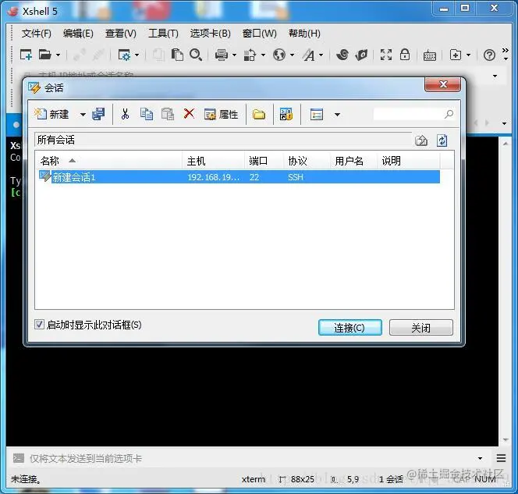Expand the compose bar dropdown arrow
The image size is (518, 494).
(480, 458)
